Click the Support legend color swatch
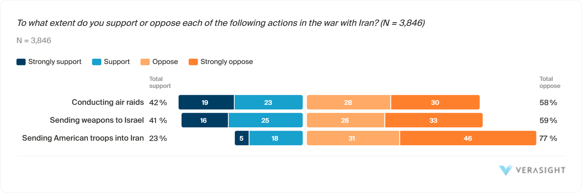The width and height of the screenshot is (582, 193). click(97, 62)
